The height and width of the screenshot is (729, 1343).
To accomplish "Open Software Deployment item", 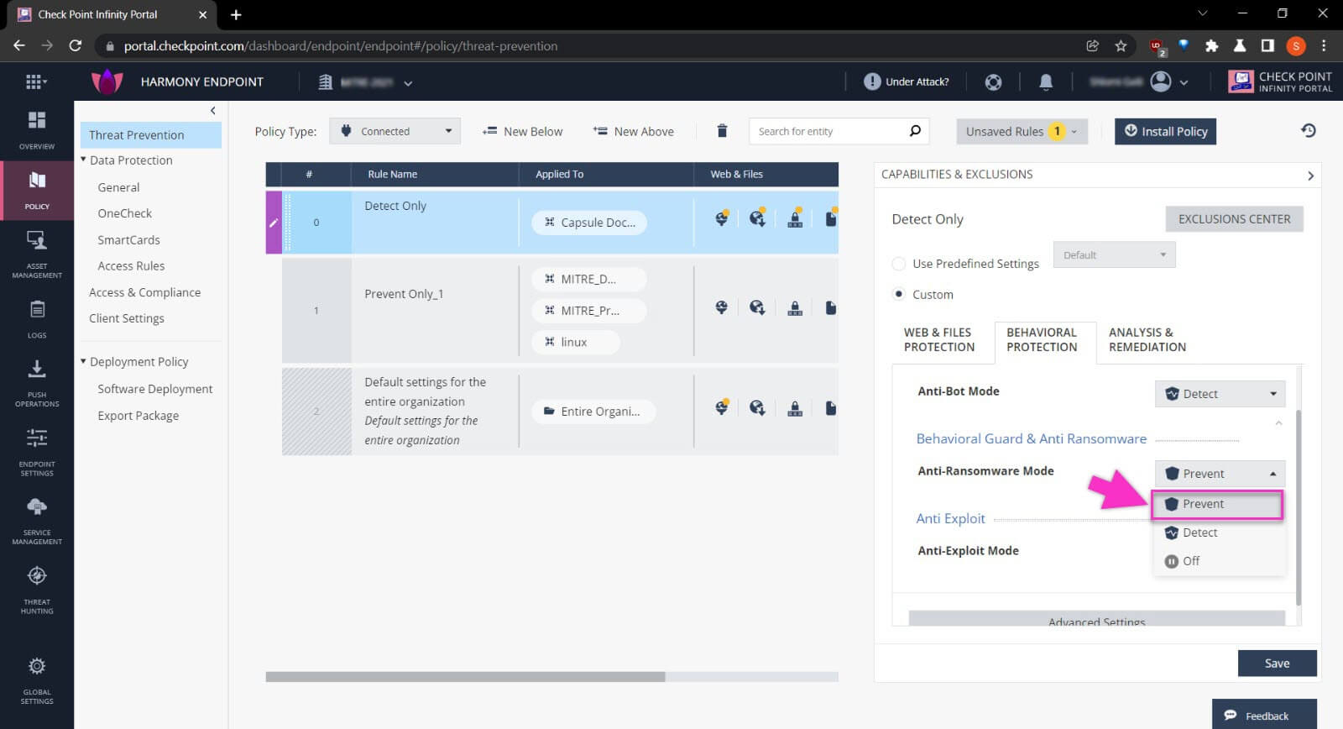I will [x=154, y=389].
